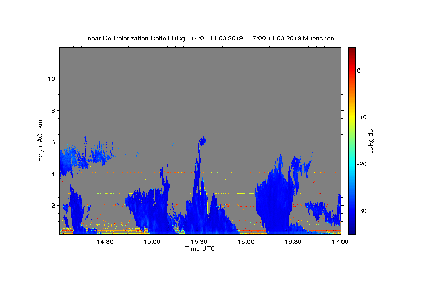This screenshot has height=281, width=422.
Task: Click the 17:00 time tick label
Action: pyautogui.click(x=340, y=242)
